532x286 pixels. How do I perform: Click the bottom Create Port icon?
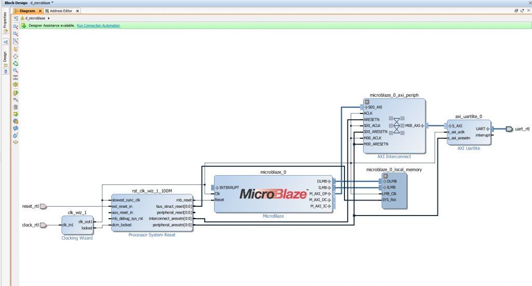(x=16, y=142)
